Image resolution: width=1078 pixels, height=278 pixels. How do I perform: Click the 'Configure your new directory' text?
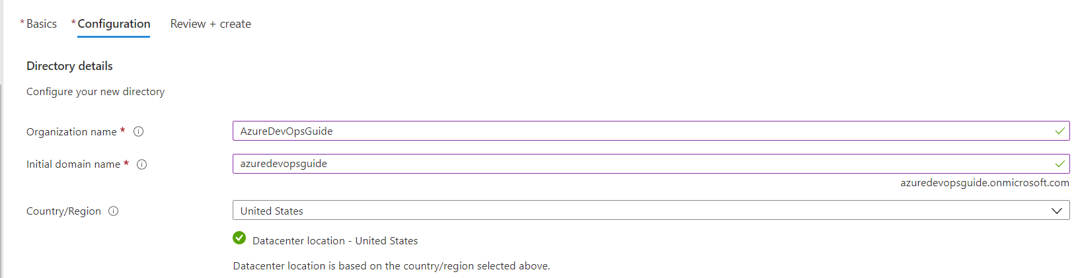click(x=95, y=92)
